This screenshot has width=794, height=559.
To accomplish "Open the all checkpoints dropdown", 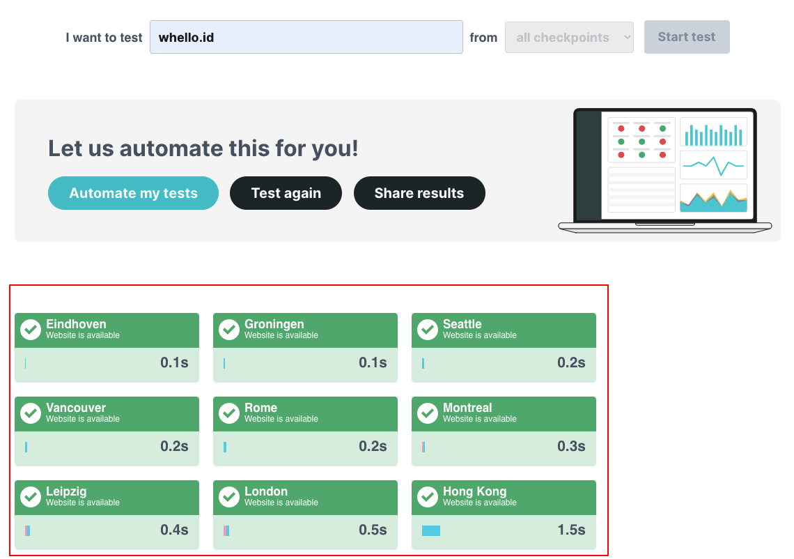I will 568,38.
